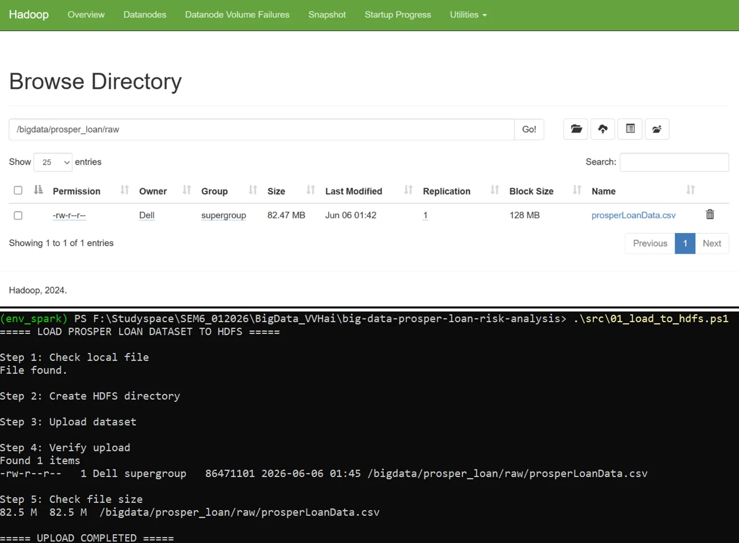Click the Go! button

point(529,129)
